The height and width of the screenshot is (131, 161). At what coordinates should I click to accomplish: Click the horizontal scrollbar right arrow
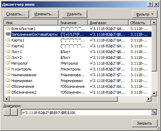click(x=149, y=99)
